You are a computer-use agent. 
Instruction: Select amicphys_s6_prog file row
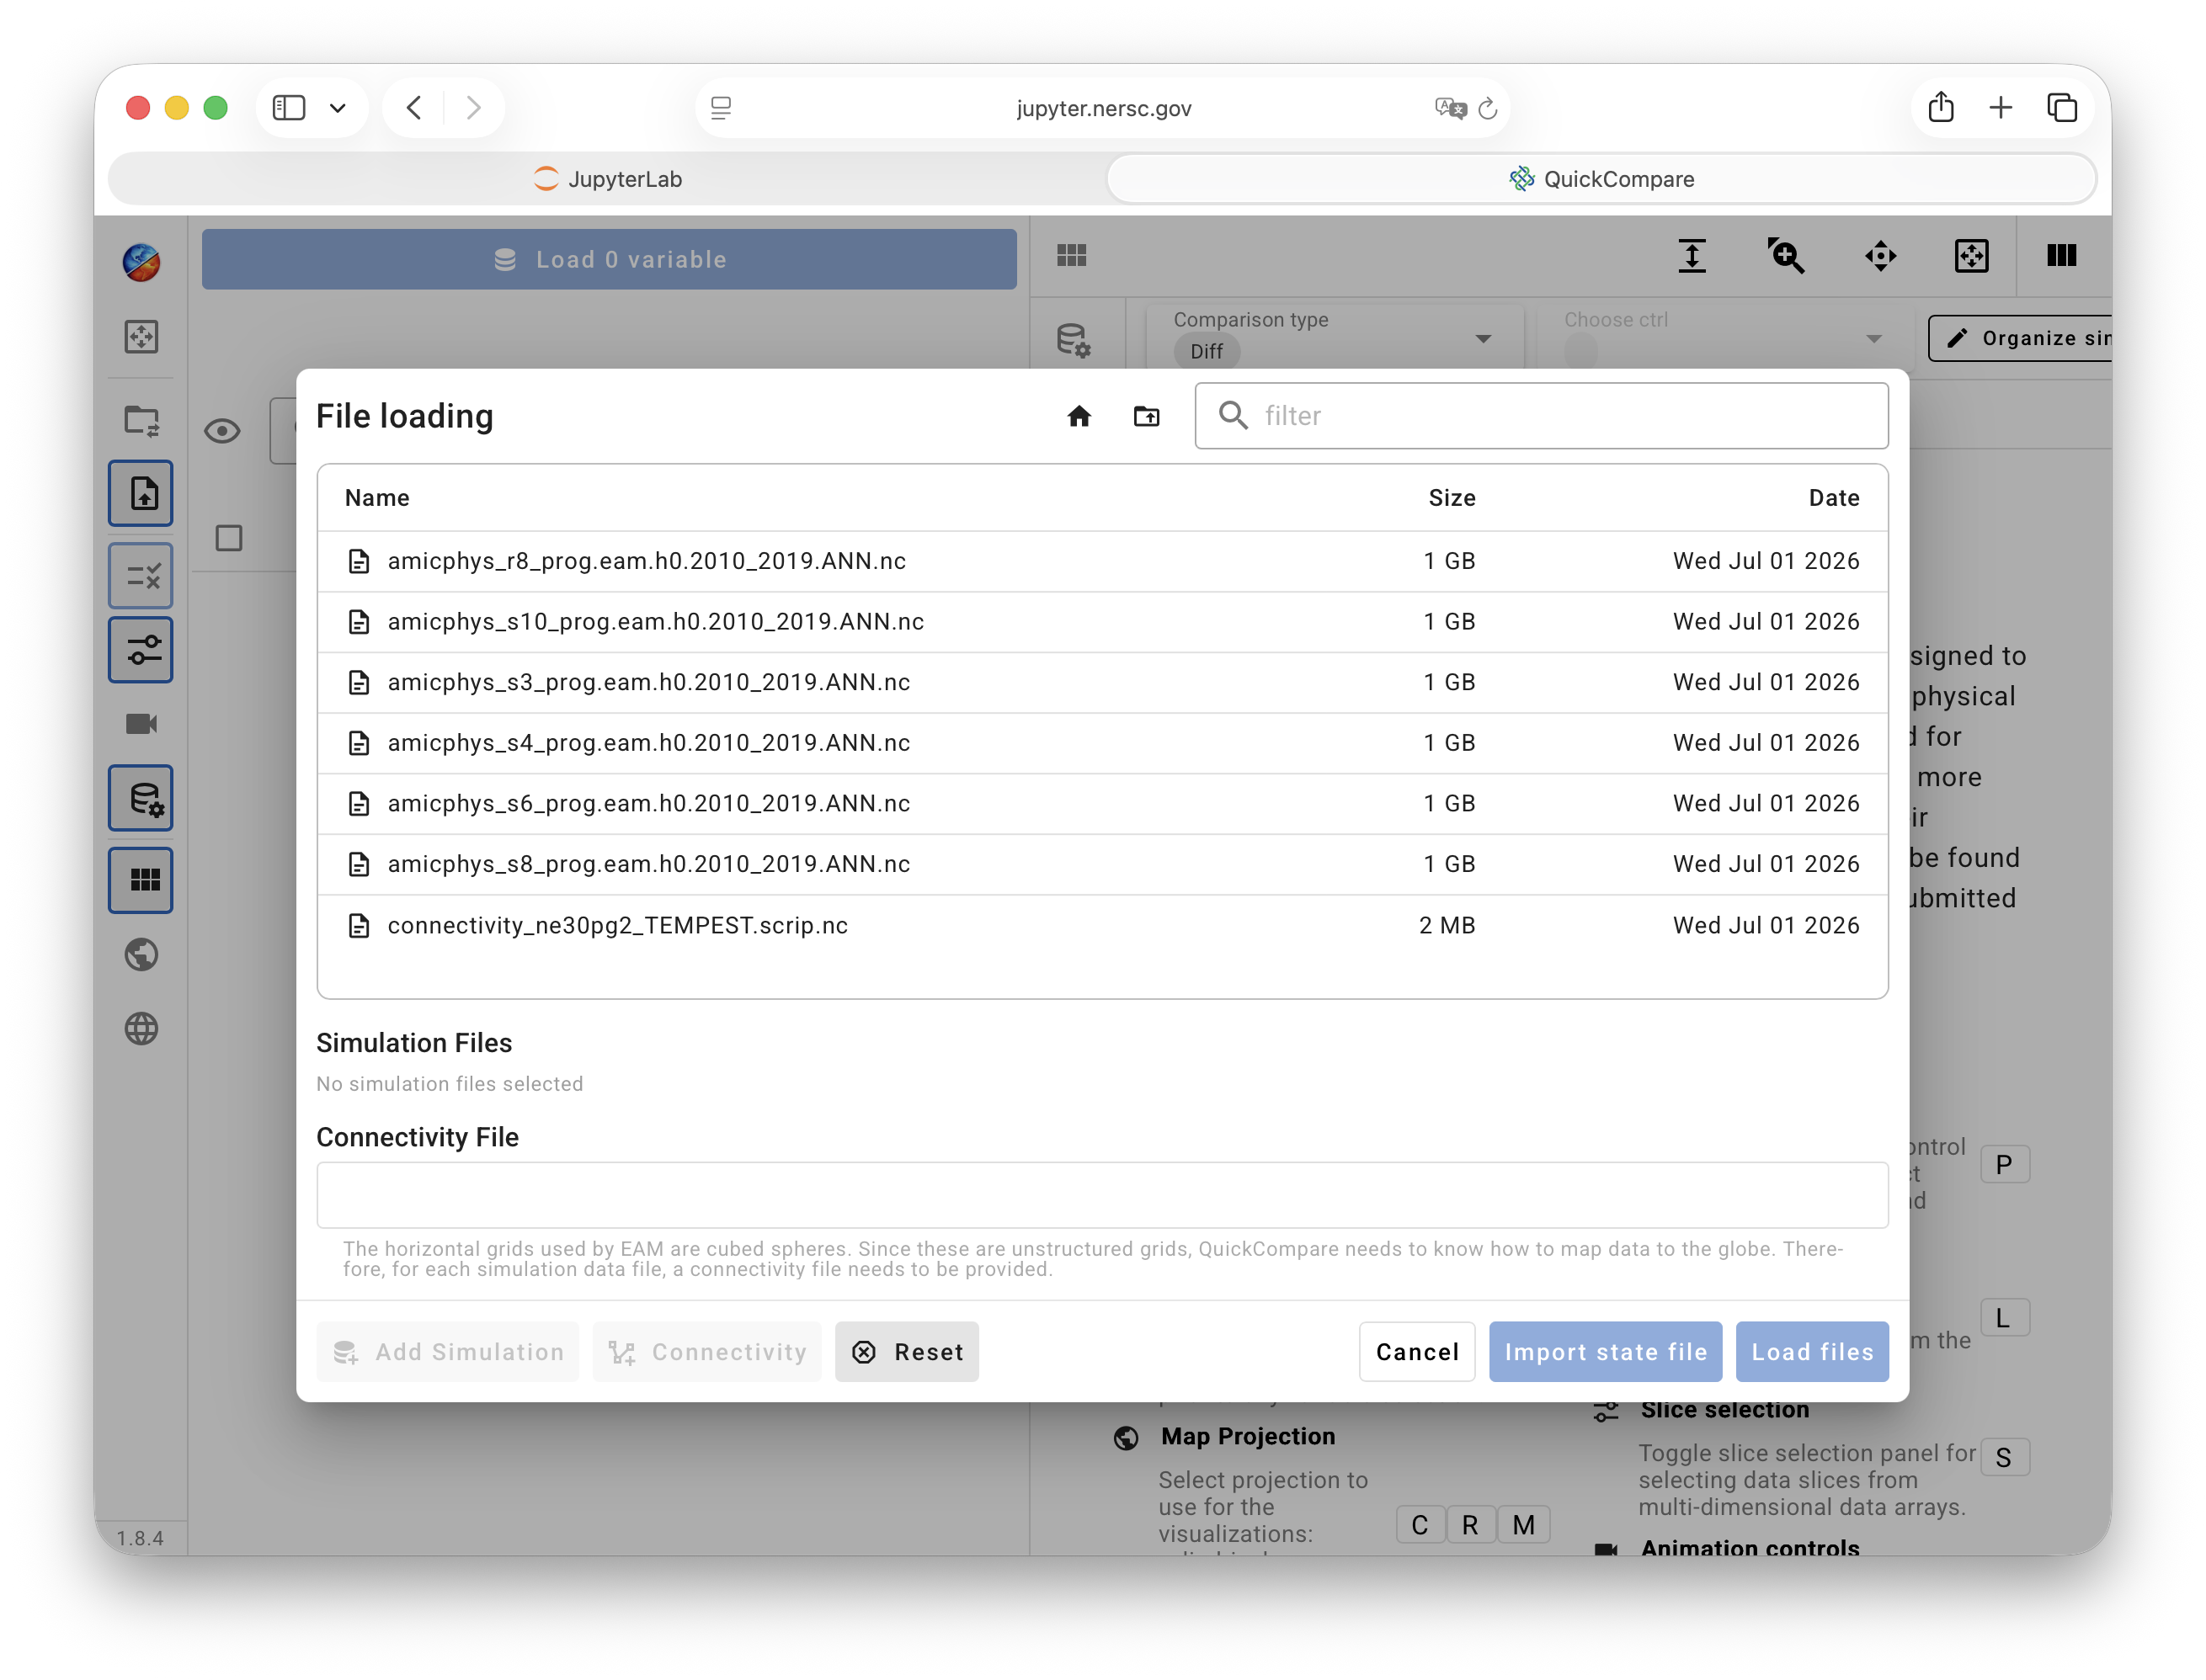1102,804
